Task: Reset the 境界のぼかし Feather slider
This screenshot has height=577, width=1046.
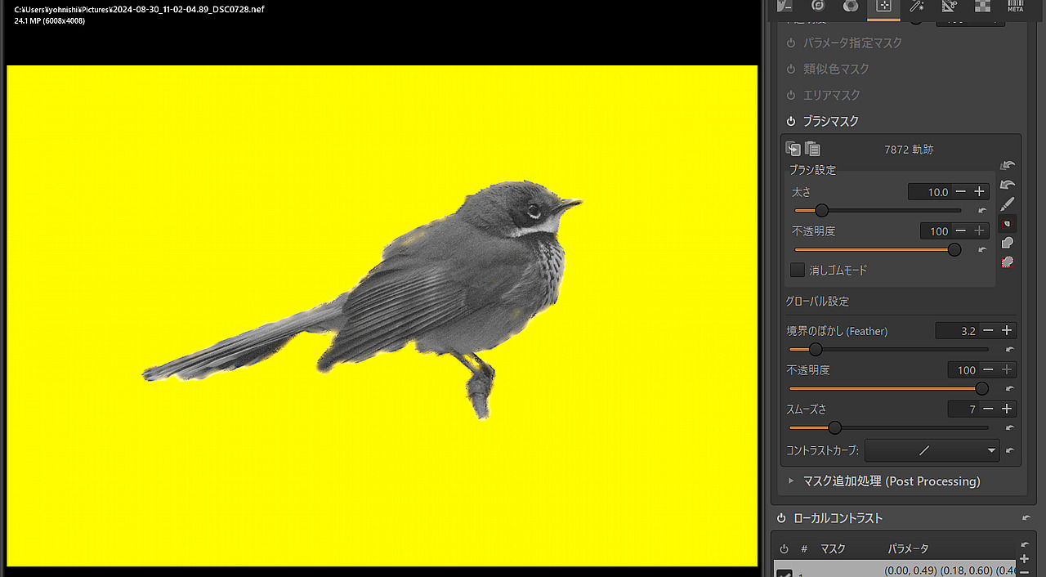Action: [1010, 349]
